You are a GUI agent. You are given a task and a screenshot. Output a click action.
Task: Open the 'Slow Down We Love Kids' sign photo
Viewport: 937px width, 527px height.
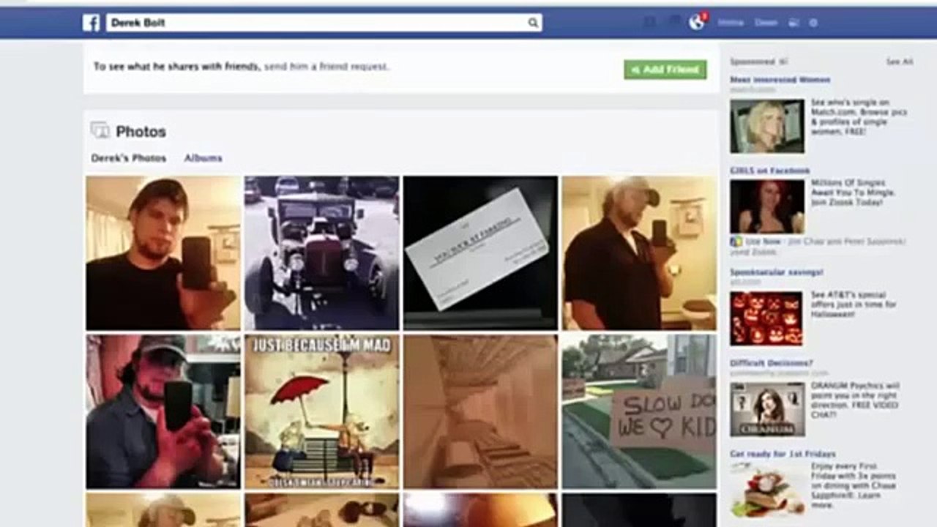(639, 412)
